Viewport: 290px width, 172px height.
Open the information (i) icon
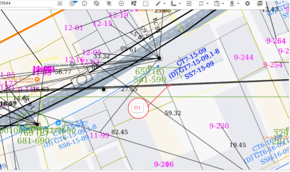tap(84, 3)
